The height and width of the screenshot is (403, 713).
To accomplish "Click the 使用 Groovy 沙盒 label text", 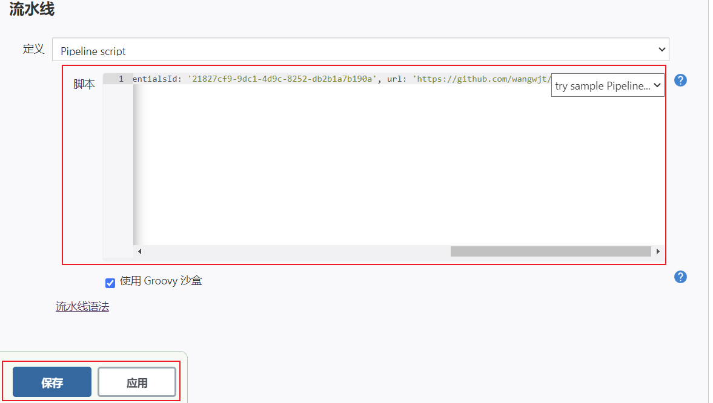I will click(161, 281).
